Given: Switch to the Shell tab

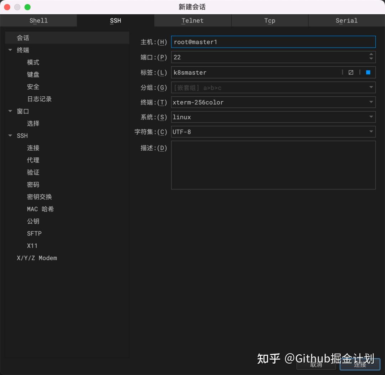Looking at the screenshot, I should (38, 21).
